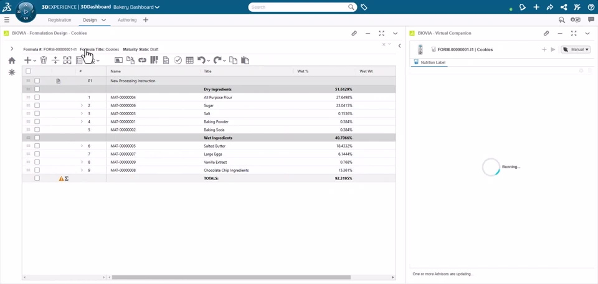This screenshot has height=284, width=598.
Task: Click the paste clipboard icon
Action: [245, 60]
